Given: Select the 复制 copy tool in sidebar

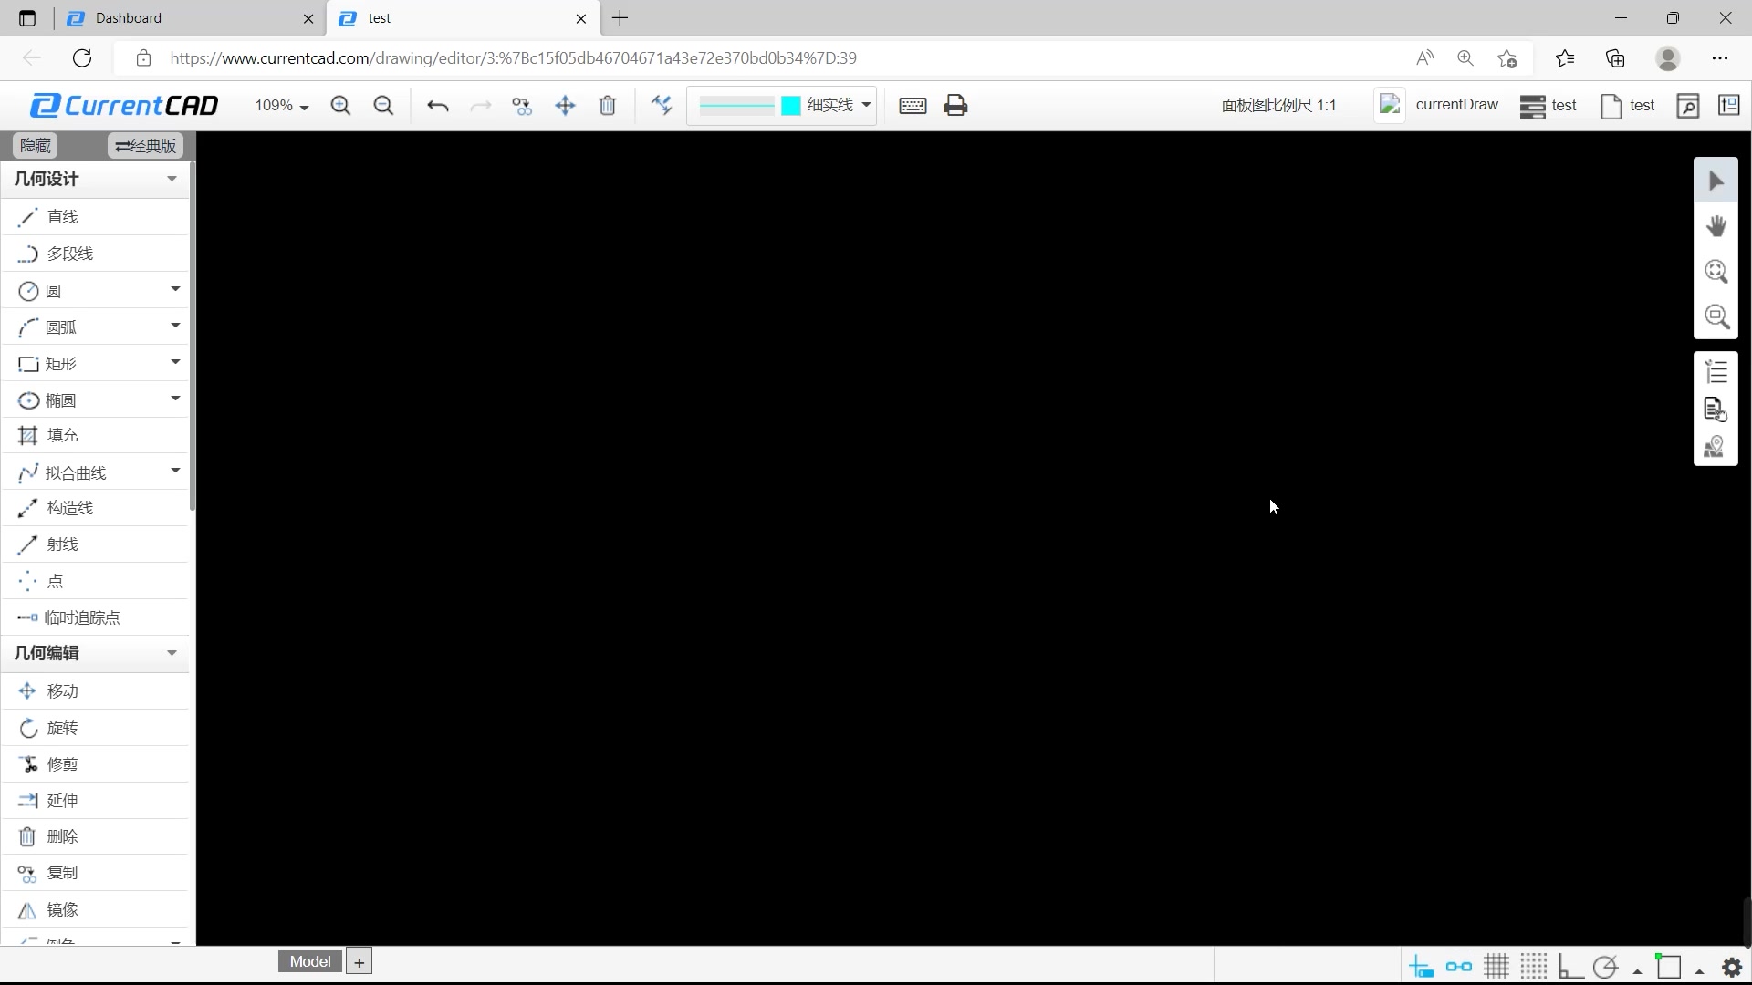Looking at the screenshot, I should tap(96, 873).
